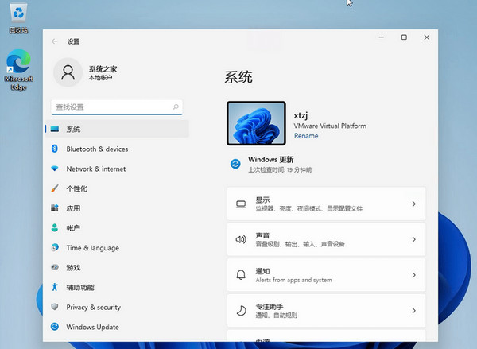Expand the 显示 row chevron

(413, 204)
